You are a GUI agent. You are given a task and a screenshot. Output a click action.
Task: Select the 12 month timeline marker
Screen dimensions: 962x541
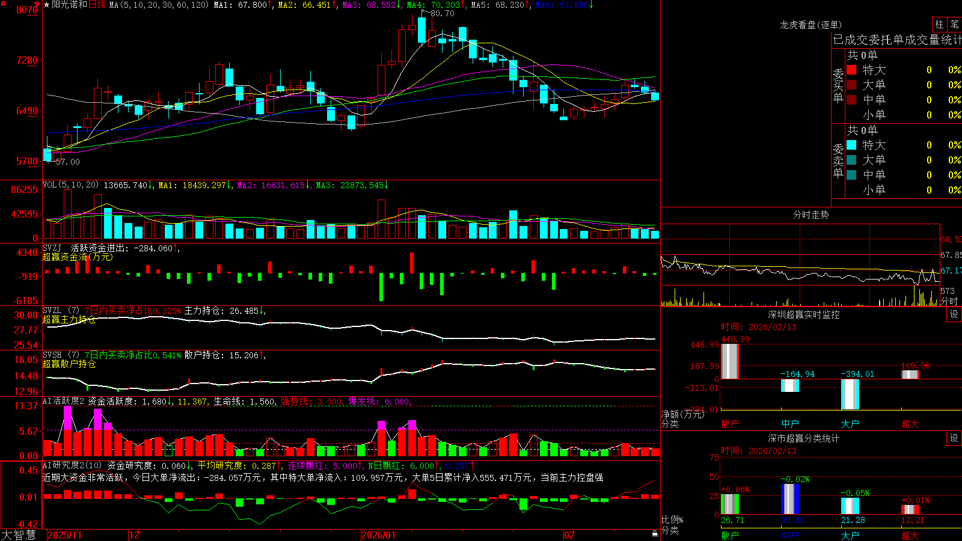click(x=135, y=535)
